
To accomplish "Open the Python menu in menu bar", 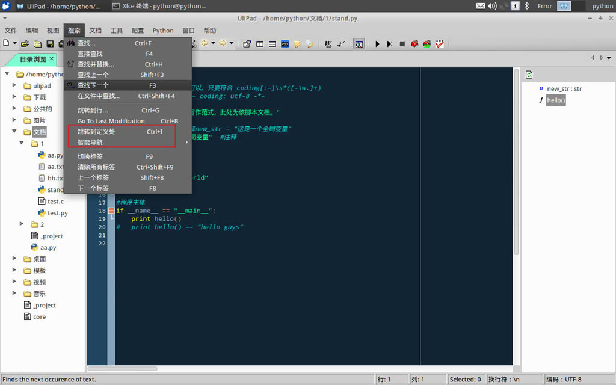I will [163, 31].
